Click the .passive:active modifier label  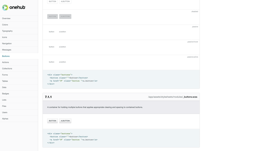point(193,57)
